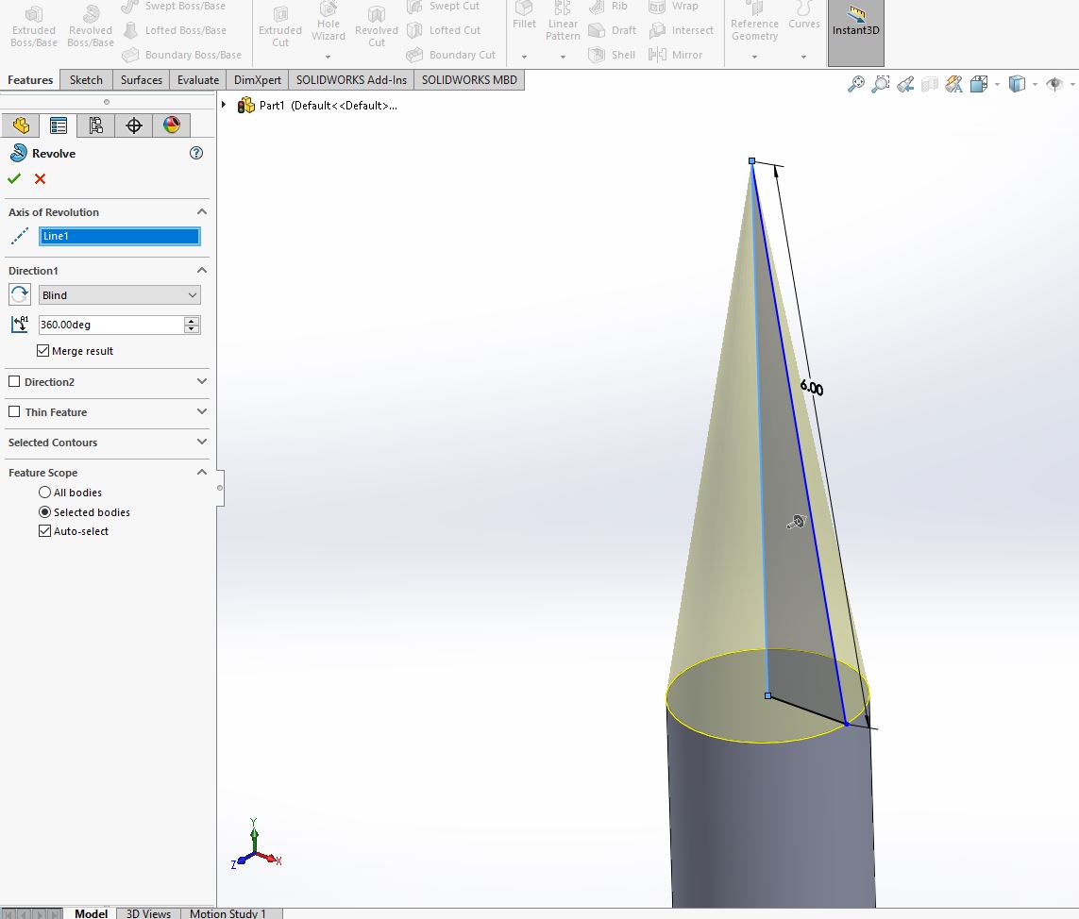This screenshot has height=919, width=1079.
Task: Confirm the Revolve with the green check
Action: [x=14, y=178]
